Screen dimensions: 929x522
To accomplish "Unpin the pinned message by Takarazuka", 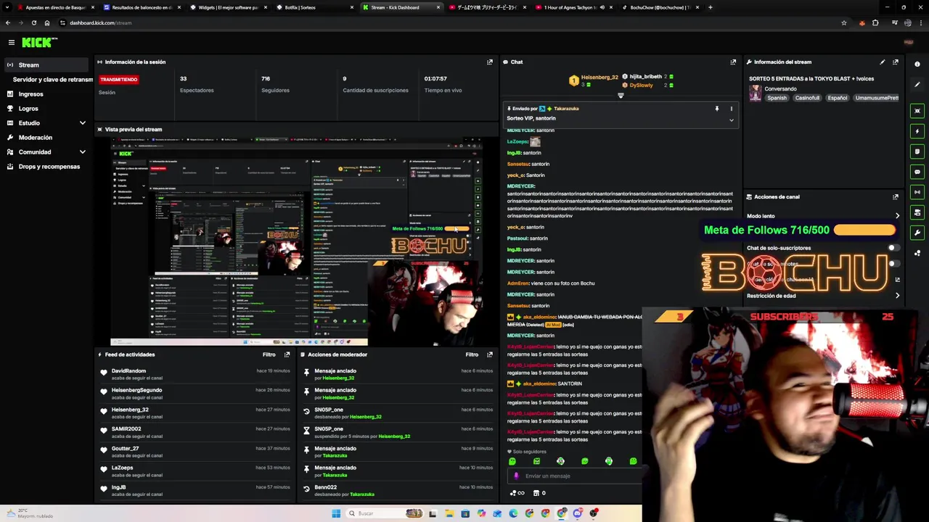I will 717,109.
